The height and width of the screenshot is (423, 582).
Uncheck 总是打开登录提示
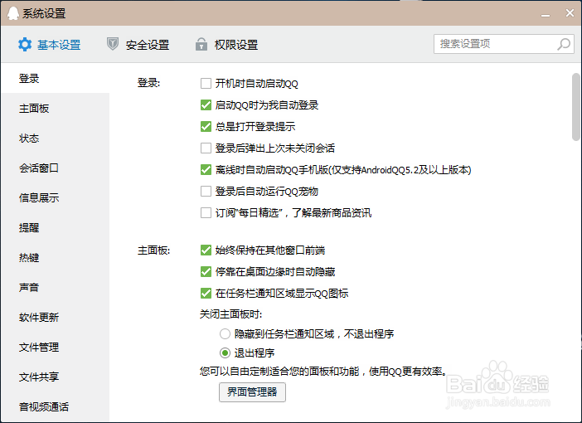(206, 126)
